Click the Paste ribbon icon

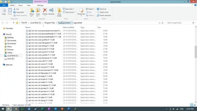pos(10,12)
